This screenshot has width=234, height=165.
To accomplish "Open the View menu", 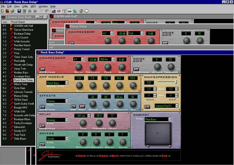I will (17, 6).
